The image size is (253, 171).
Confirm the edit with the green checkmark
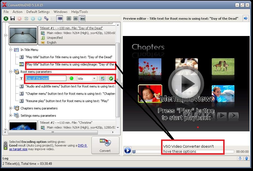[x=111, y=79]
